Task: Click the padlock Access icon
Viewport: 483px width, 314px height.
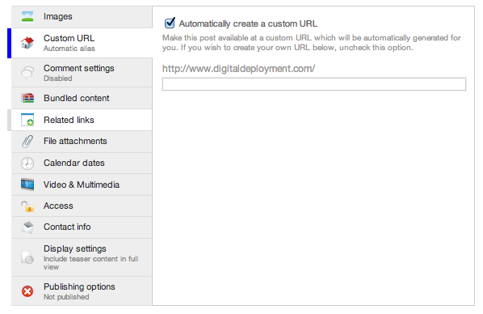Action: pos(27,206)
